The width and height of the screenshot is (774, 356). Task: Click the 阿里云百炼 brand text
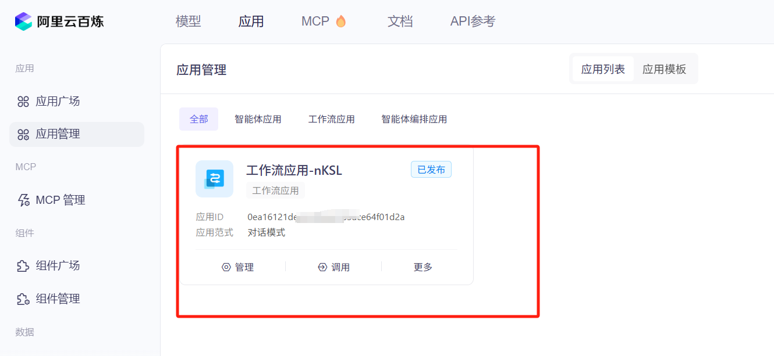click(70, 21)
